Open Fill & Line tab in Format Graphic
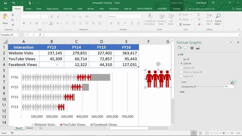 [179, 48]
